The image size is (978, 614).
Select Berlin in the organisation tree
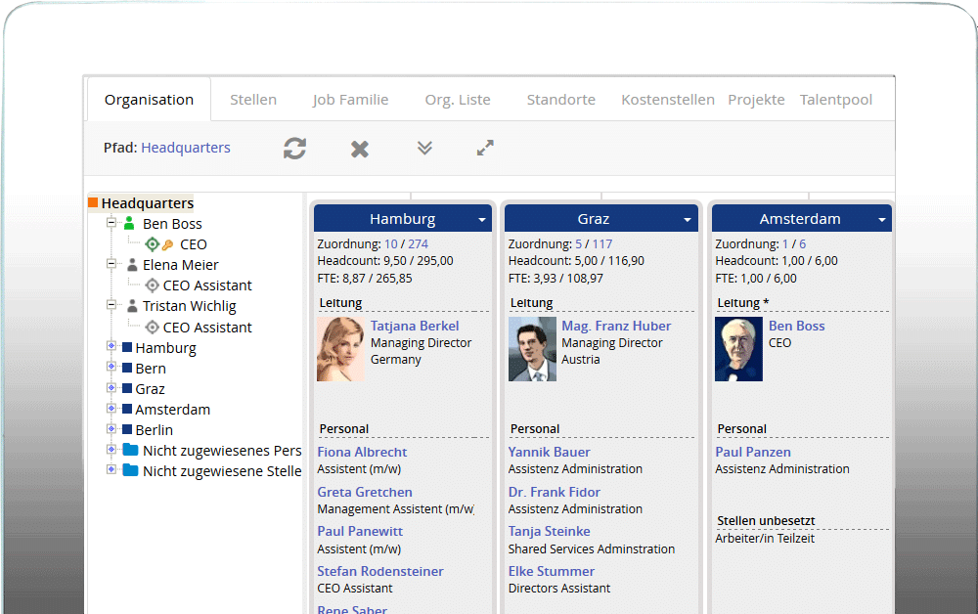click(x=155, y=430)
